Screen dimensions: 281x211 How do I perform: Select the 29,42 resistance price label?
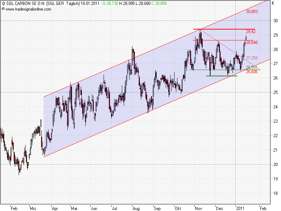251,32
